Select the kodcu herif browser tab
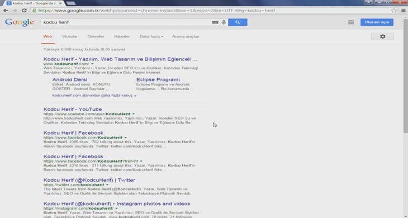Screen dimensions: 408x218 34,3
